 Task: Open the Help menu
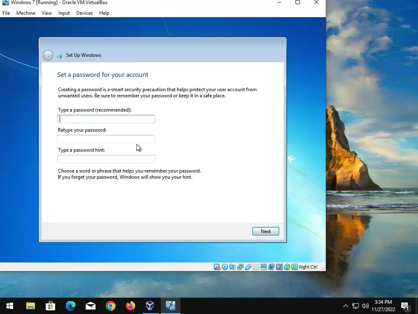pyautogui.click(x=104, y=13)
